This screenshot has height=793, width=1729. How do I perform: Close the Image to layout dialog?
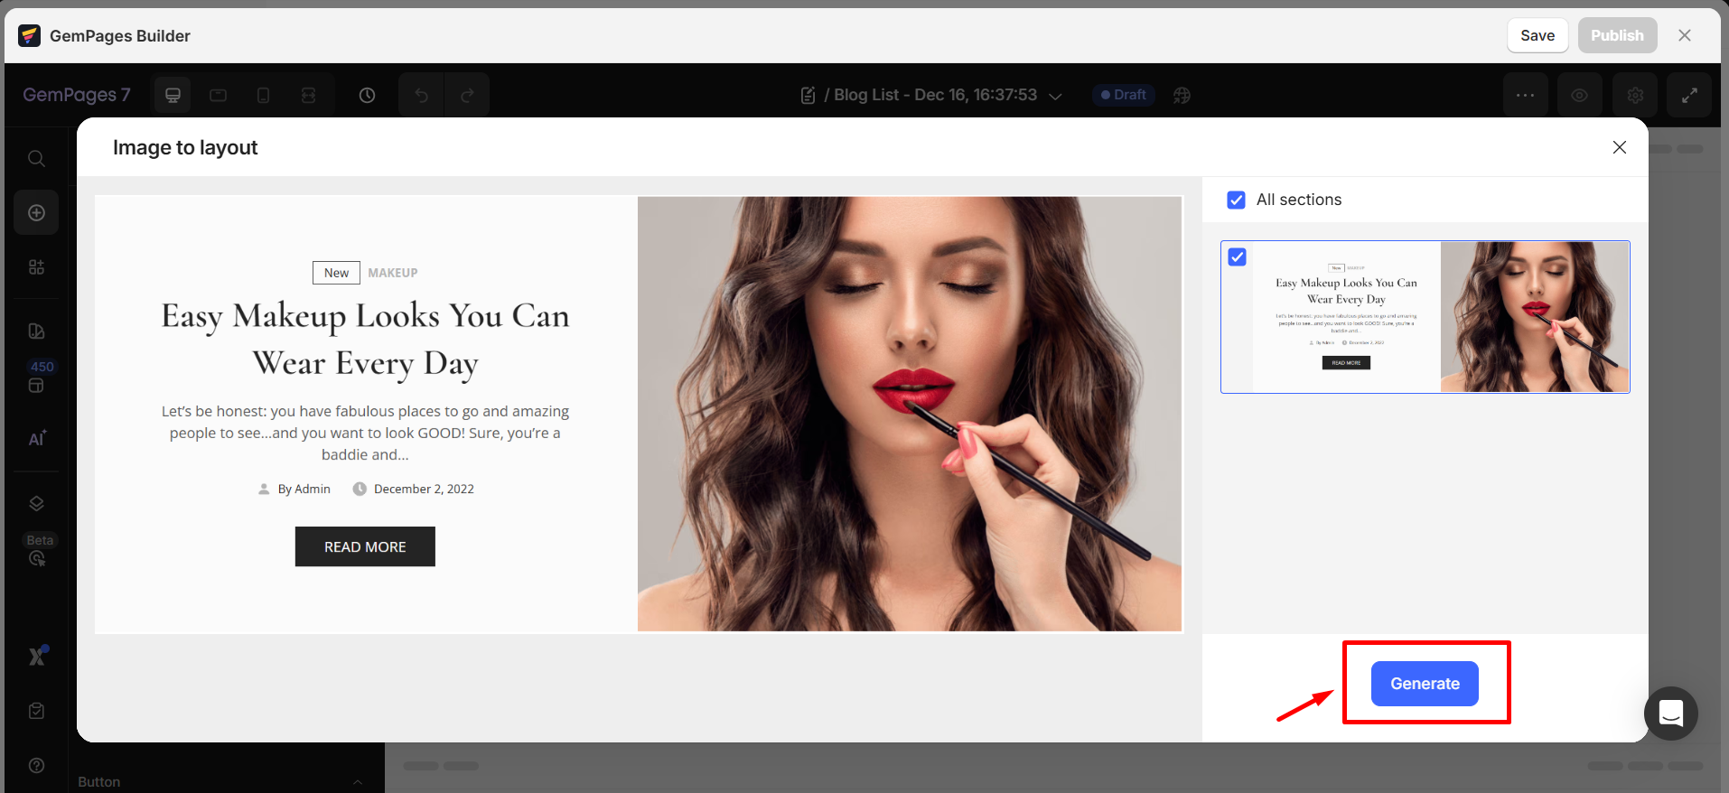click(x=1619, y=147)
